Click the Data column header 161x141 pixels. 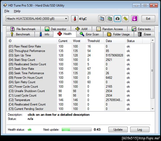click(x=115, y=41)
